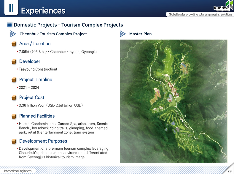Click the cube bullet next to Project Timeline
This screenshot has width=234, height=174.
[x=14, y=80]
